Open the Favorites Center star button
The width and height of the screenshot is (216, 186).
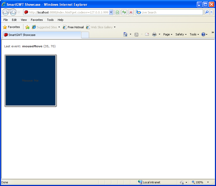11,27
